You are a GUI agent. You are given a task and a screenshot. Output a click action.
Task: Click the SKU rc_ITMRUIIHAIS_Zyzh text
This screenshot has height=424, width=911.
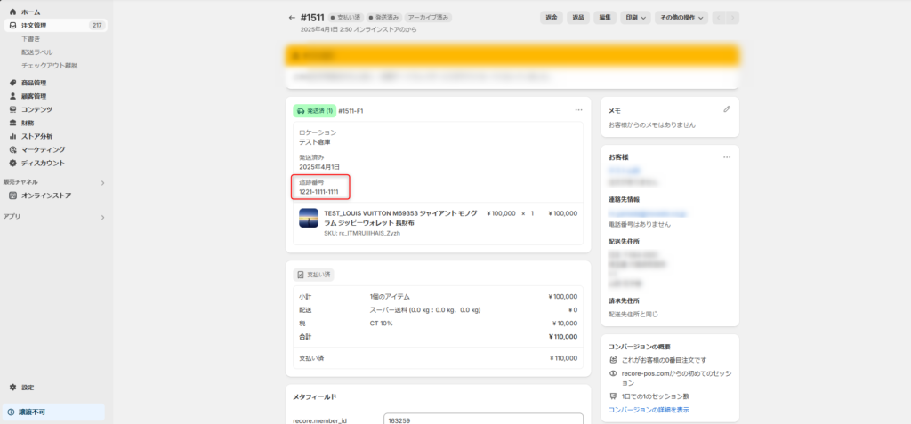362,234
